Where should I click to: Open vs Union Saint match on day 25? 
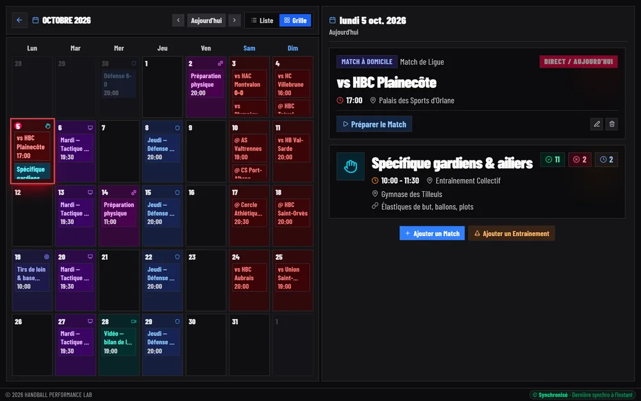tap(292, 278)
